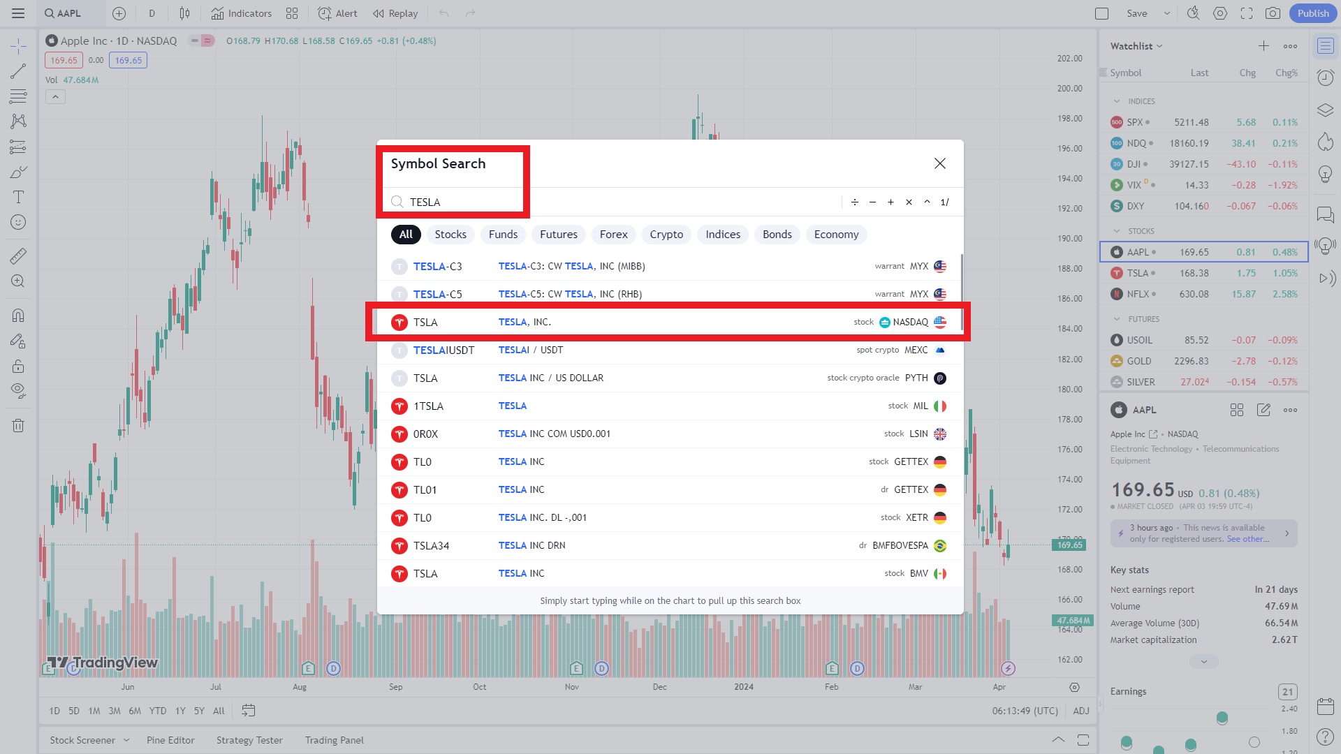The width and height of the screenshot is (1341, 754).
Task: Select the text annotation tool
Action: click(x=18, y=197)
